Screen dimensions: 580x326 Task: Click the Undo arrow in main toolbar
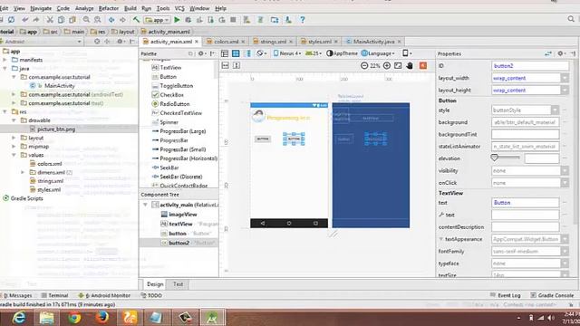click(24, 20)
